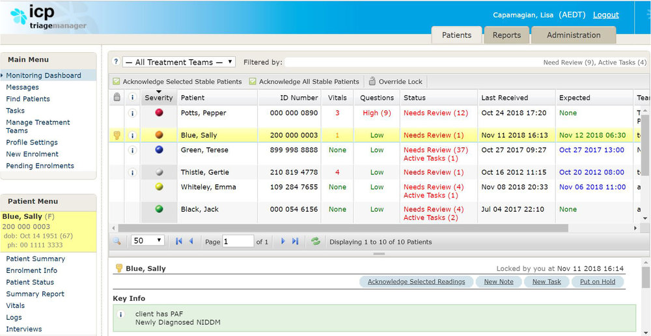This screenshot has width=651, height=336.
Task: Click the help question mark icon
Action: coord(117,62)
